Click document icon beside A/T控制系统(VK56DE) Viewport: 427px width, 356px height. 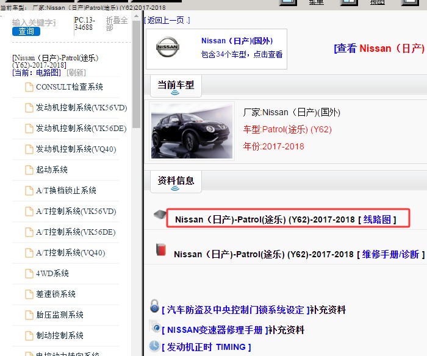click(x=29, y=232)
